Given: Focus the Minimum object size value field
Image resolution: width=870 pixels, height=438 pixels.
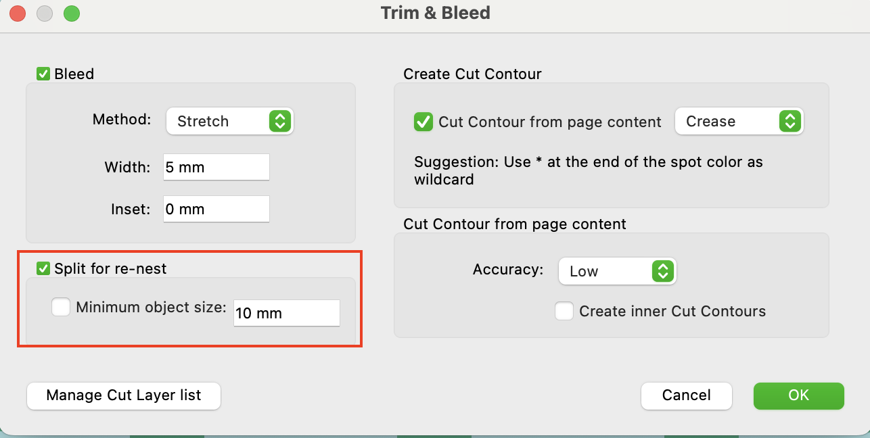Looking at the screenshot, I should pos(286,313).
